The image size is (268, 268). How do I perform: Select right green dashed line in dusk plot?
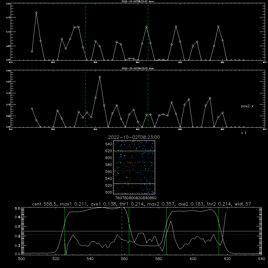pos(148,99)
